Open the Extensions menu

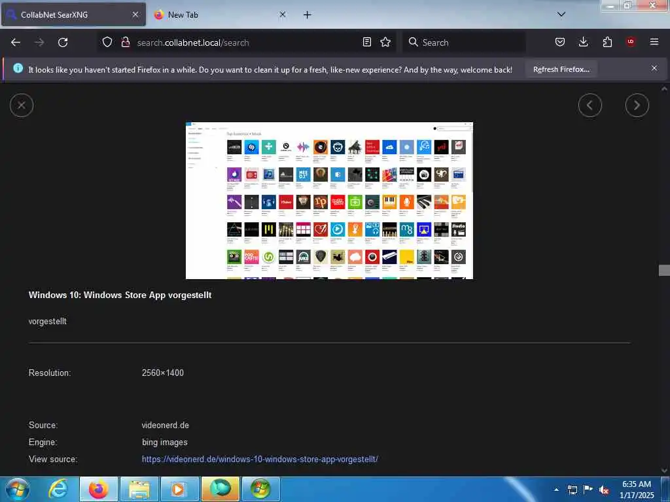(607, 42)
